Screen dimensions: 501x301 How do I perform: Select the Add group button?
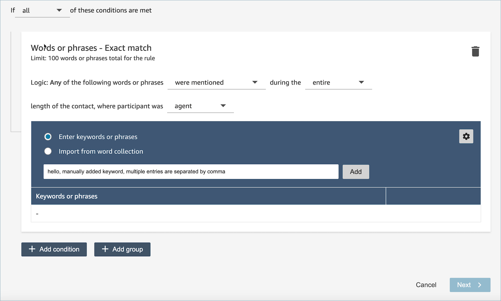tap(122, 249)
